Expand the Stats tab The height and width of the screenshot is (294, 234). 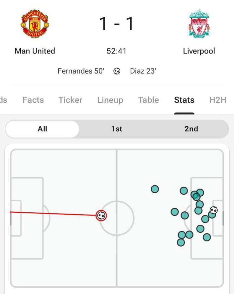[x=184, y=100]
